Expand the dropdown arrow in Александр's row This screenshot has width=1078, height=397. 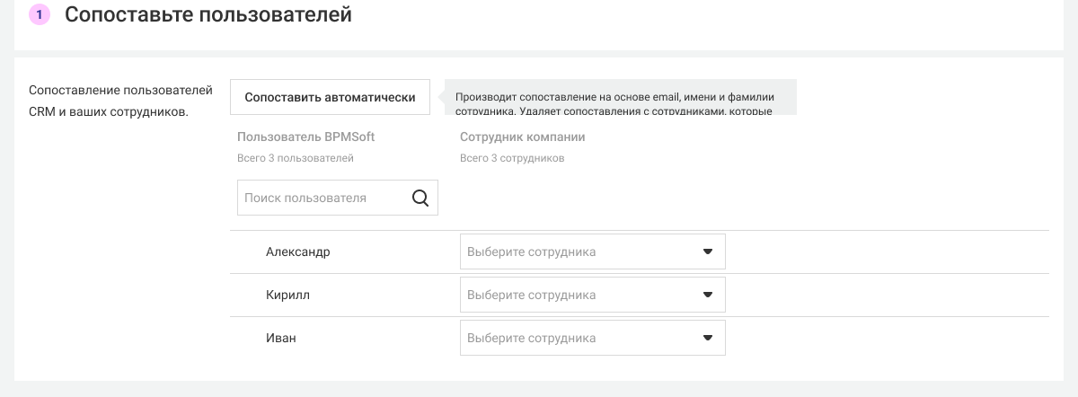[707, 251]
